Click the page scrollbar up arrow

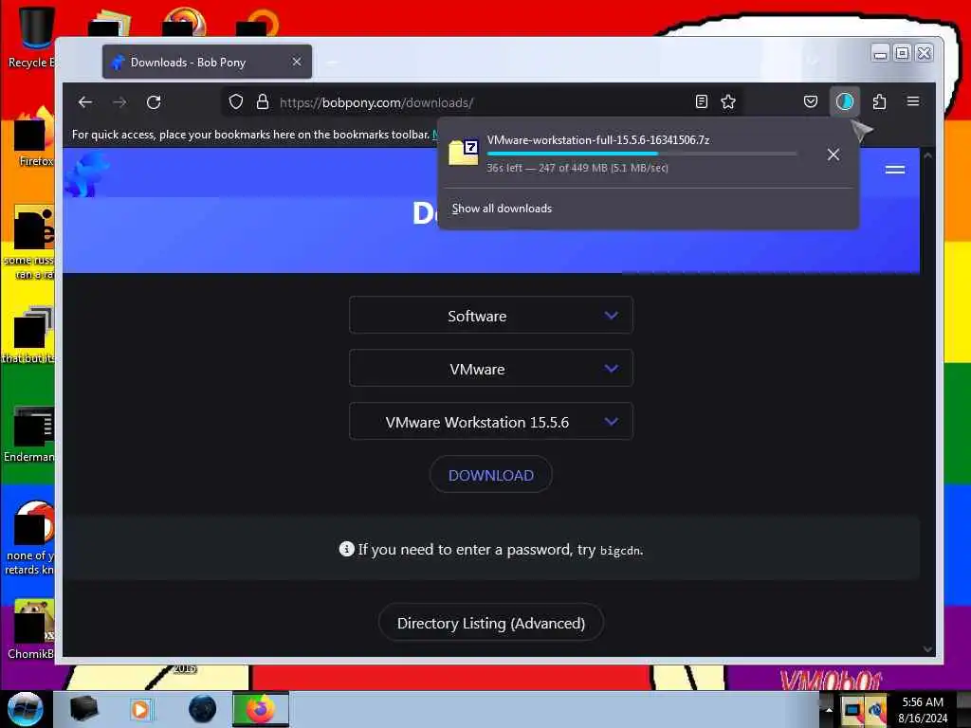927,155
